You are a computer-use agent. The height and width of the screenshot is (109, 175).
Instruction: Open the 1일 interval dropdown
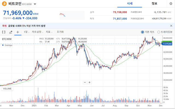point(27,32)
